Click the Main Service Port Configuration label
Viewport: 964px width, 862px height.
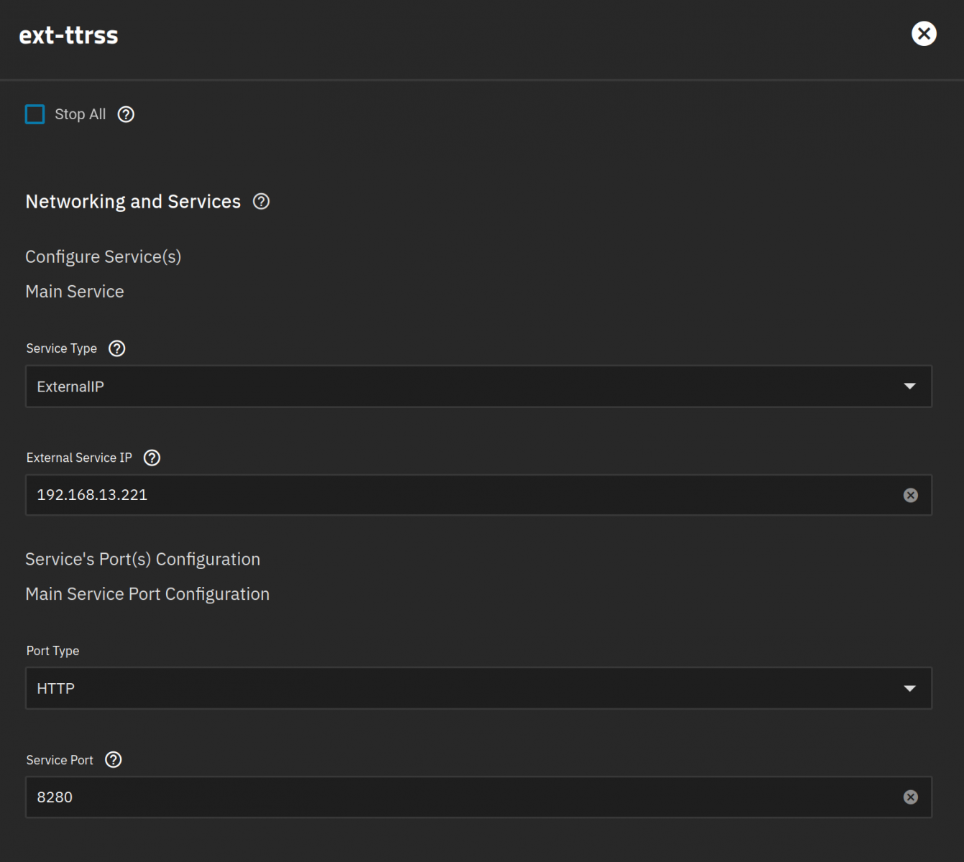tap(147, 594)
